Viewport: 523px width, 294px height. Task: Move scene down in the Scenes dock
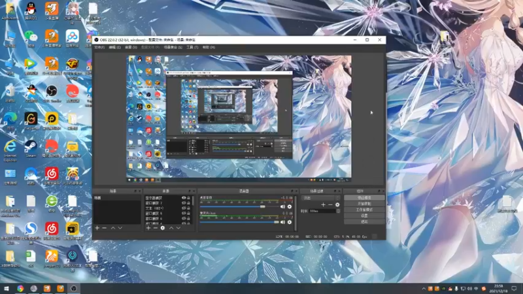pyautogui.click(x=120, y=228)
